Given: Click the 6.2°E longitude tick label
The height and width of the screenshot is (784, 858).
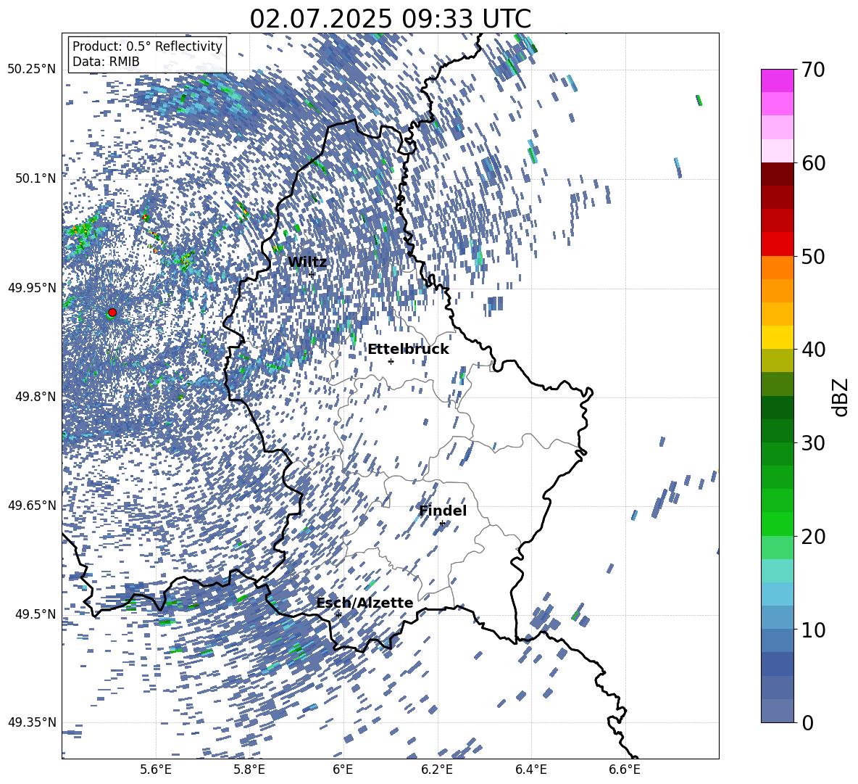Looking at the screenshot, I should click(x=437, y=769).
